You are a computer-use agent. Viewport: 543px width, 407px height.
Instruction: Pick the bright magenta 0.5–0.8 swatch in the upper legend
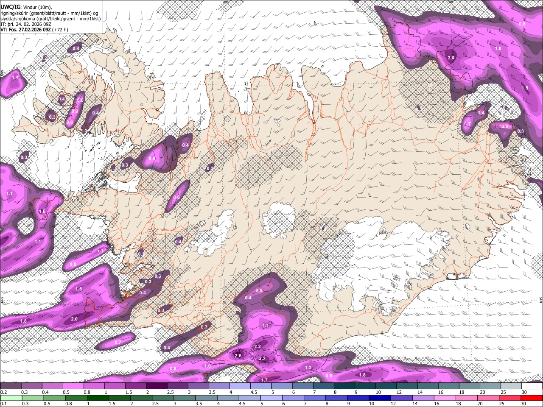pyautogui.click(x=73, y=386)
